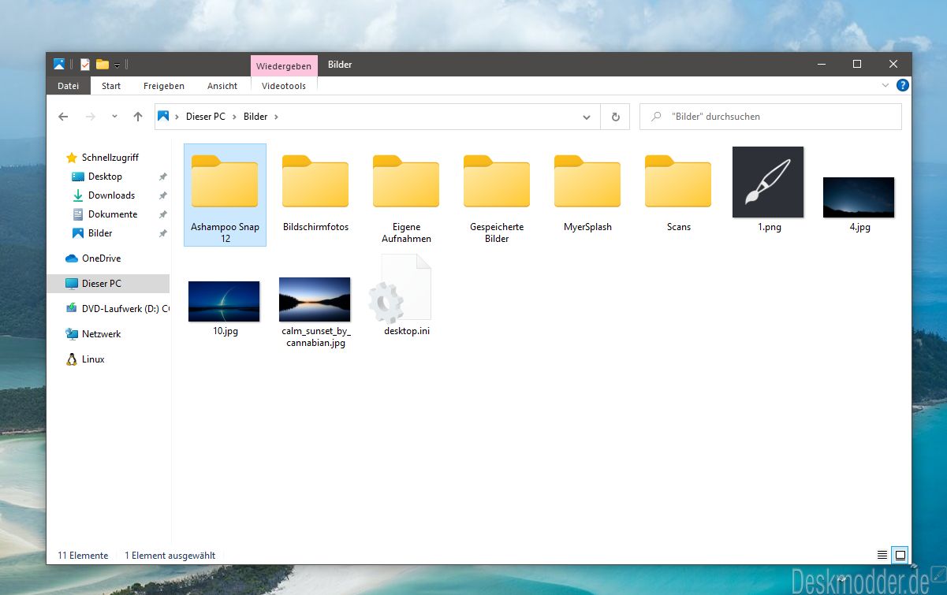Open Customize Quick Access Toolbar dropdown

117,65
